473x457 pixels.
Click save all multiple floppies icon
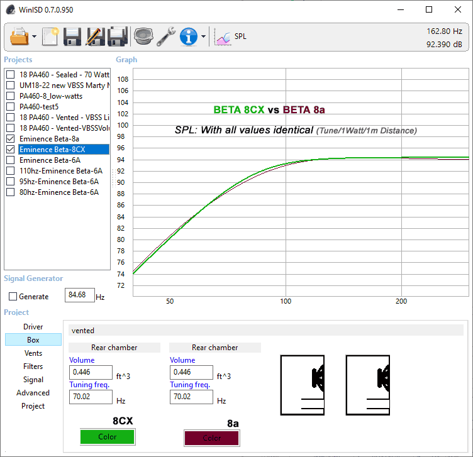click(118, 36)
